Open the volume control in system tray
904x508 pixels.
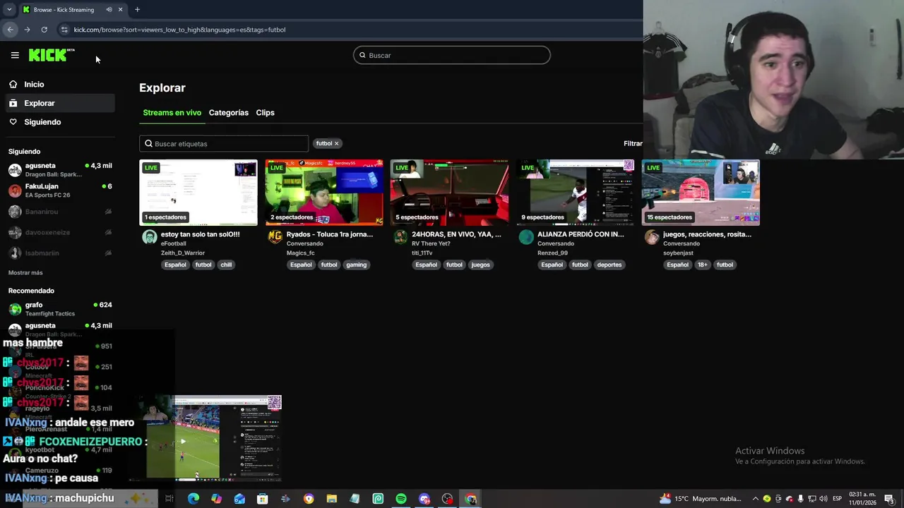[x=823, y=499]
